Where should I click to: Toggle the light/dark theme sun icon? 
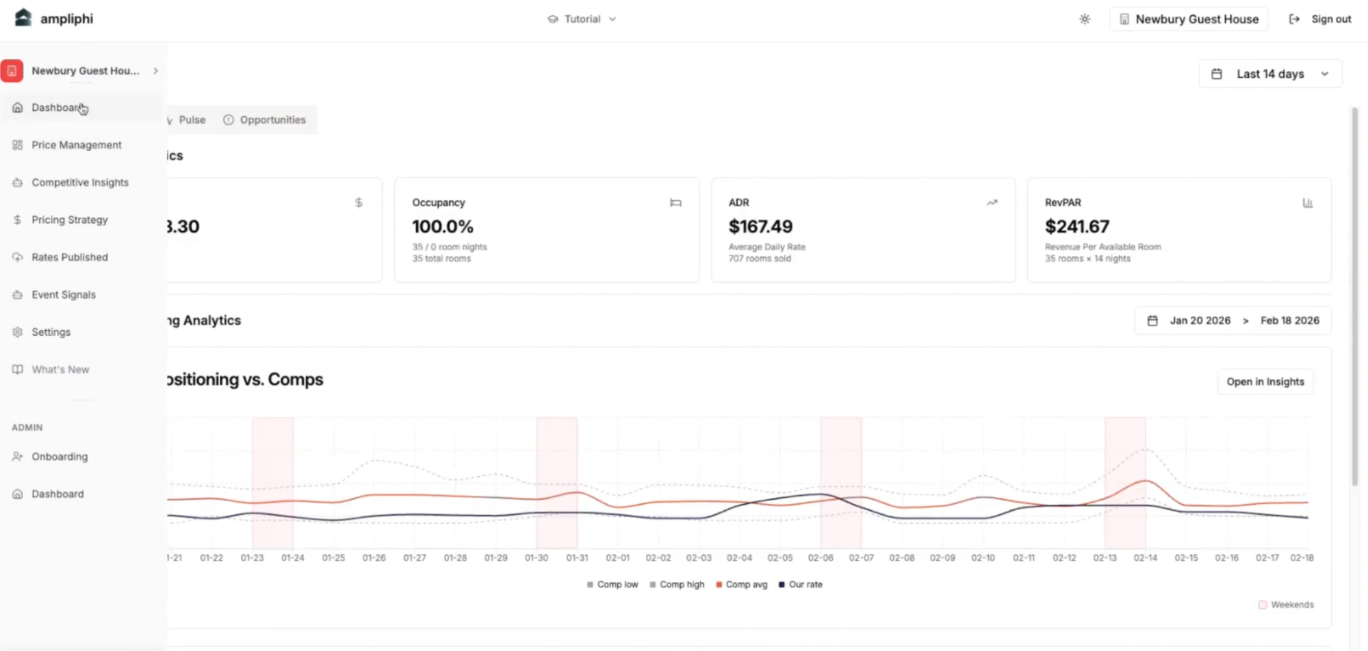click(1085, 19)
